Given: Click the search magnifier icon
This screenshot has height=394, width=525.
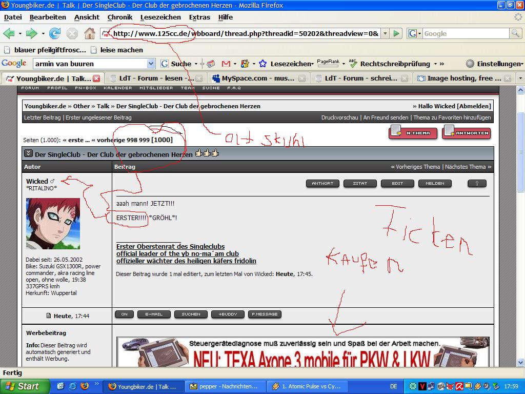Looking at the screenshot, I should click(515, 33).
